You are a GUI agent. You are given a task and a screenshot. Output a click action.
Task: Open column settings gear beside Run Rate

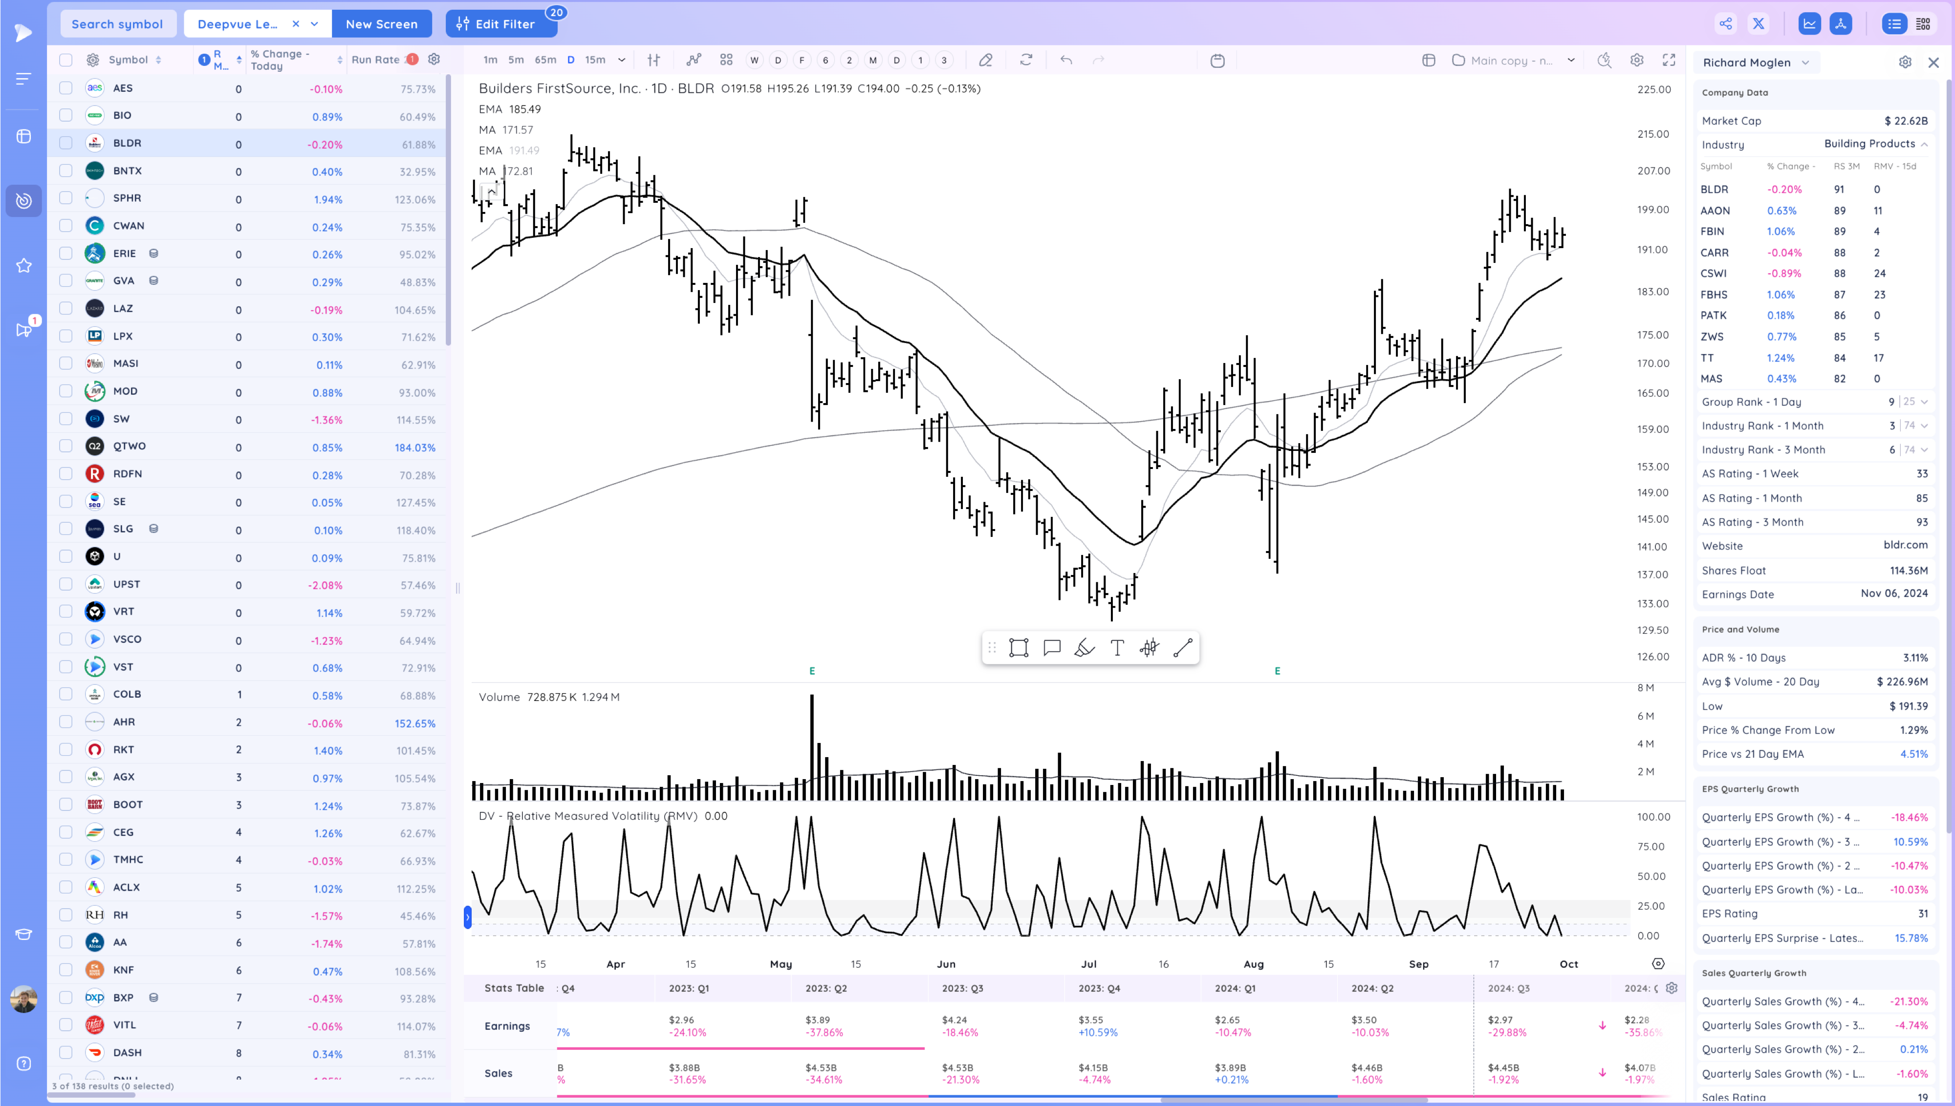434,59
